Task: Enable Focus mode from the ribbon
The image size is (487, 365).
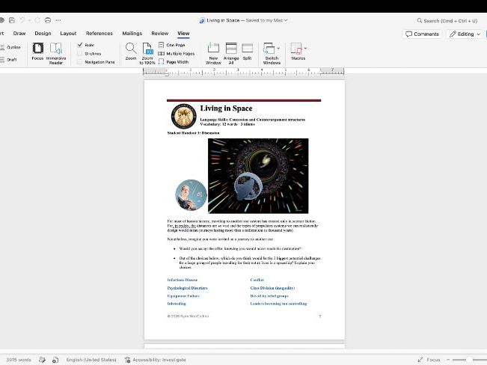Action: [37, 52]
